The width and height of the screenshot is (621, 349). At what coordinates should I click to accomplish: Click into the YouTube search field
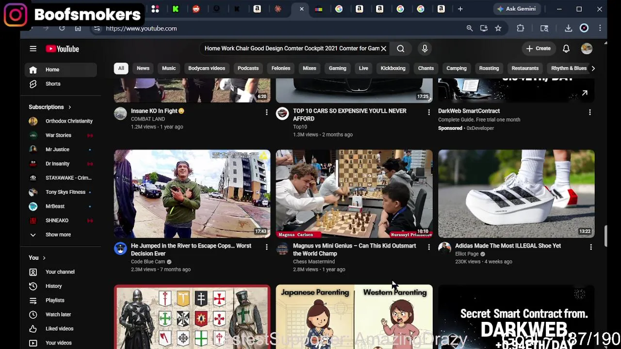click(x=291, y=48)
